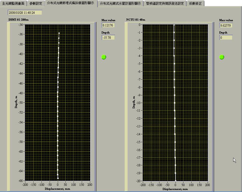Viewport: 242px width, 192px height.
Task: Click the green LED beside the IHMT-01 graph
Action: tap(103, 57)
